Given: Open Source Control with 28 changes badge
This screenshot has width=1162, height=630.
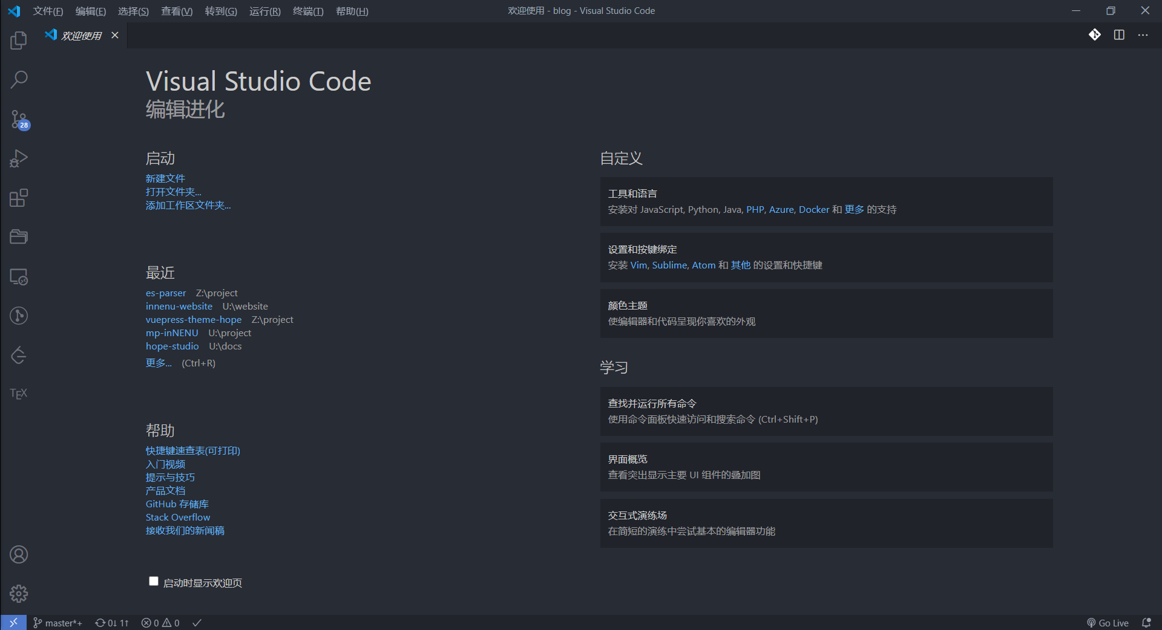Looking at the screenshot, I should tap(19, 119).
